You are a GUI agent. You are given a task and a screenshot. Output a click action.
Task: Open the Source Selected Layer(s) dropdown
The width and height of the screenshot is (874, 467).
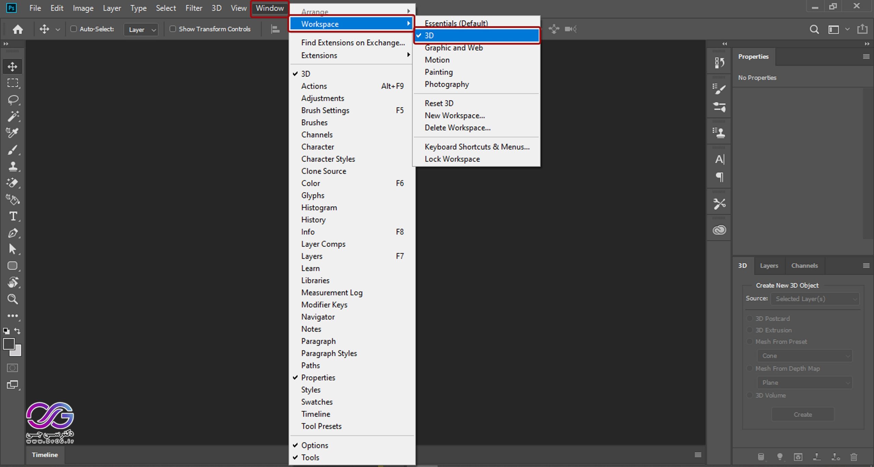point(815,299)
